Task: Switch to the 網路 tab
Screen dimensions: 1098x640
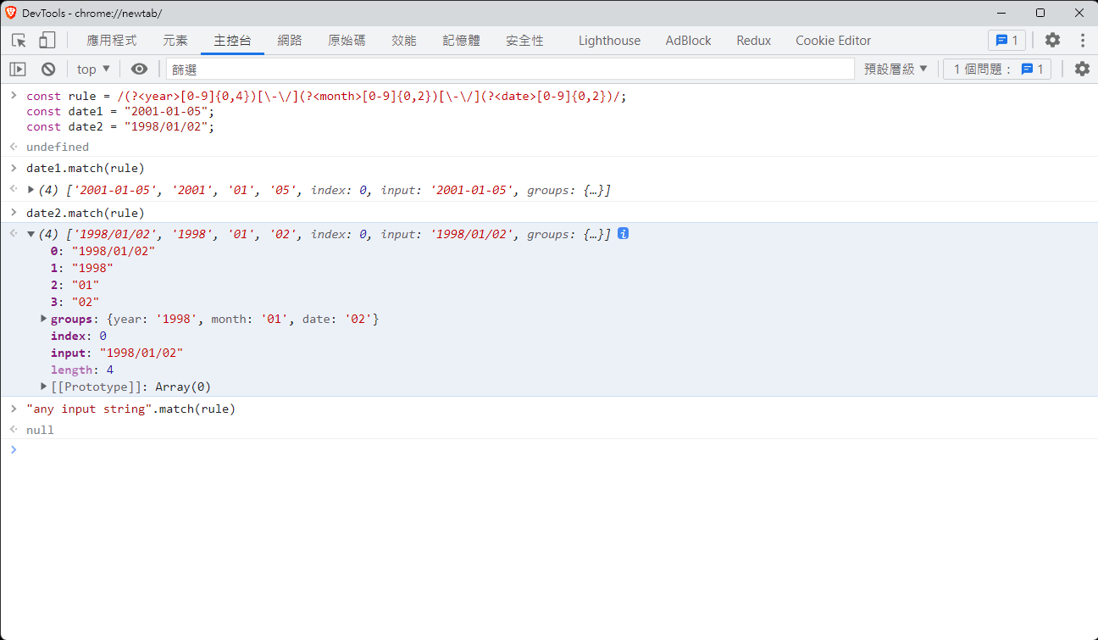Action: tap(290, 41)
